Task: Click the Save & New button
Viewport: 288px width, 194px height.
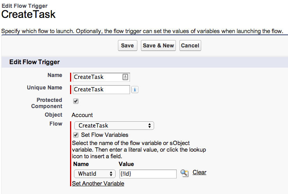Action: 158,45
